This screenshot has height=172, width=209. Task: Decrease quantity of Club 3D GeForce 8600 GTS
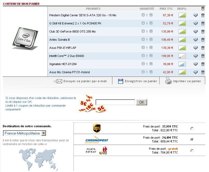[143, 31]
